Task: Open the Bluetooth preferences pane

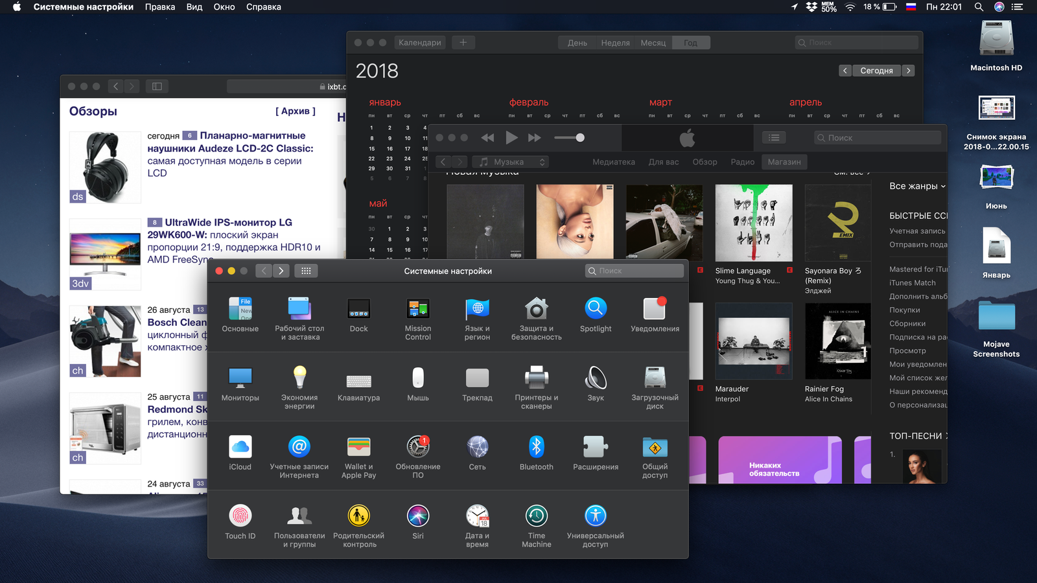Action: pyautogui.click(x=536, y=453)
